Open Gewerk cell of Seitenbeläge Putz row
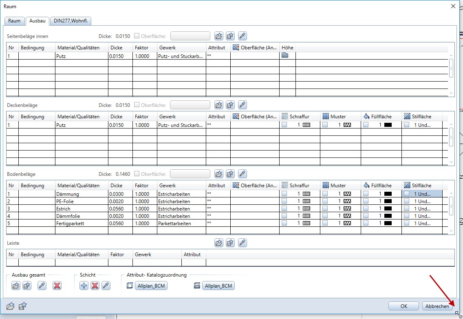This screenshot has width=463, height=319. click(182, 56)
